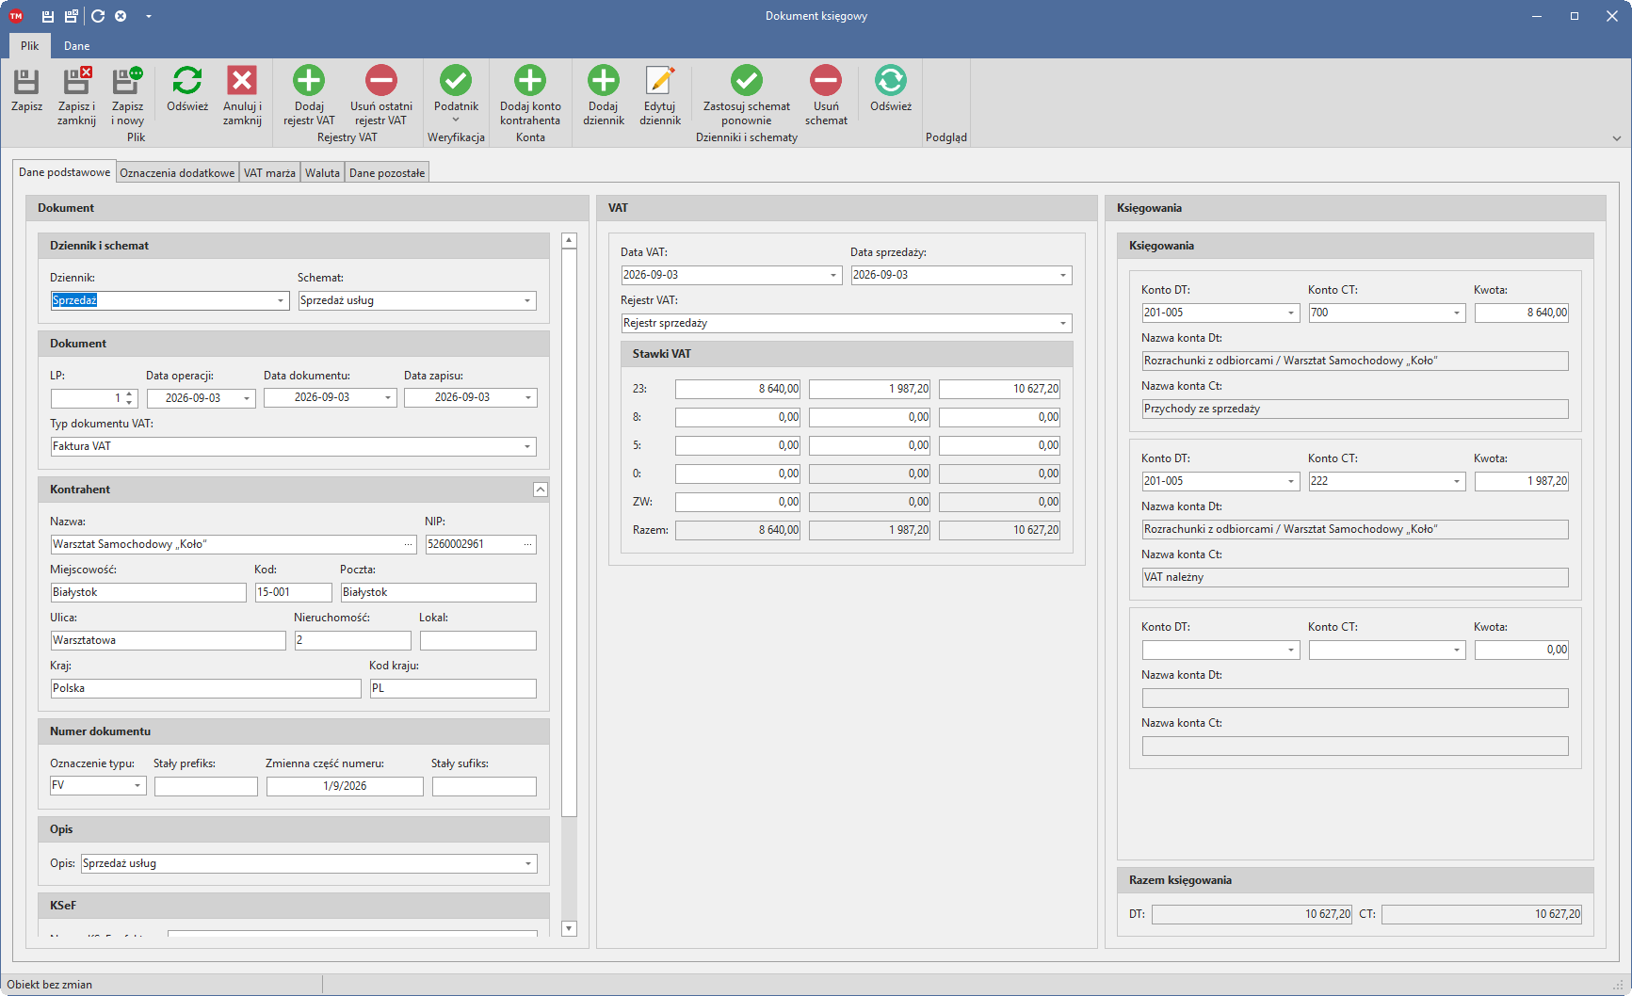
Task: Open the Dziennik dropdown
Action: [x=281, y=300]
